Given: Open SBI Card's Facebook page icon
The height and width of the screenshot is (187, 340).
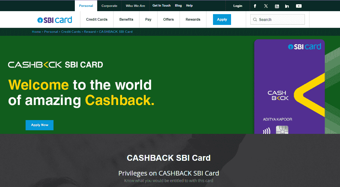Looking at the screenshot, I should tap(255, 6).
